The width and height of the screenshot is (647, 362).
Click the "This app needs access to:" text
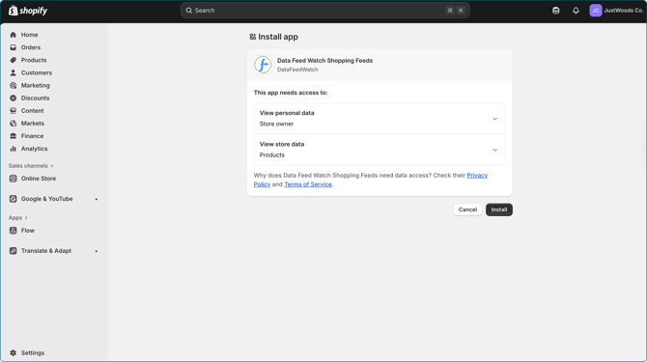coord(291,93)
